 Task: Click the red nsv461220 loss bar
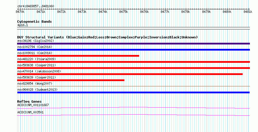[133, 62]
